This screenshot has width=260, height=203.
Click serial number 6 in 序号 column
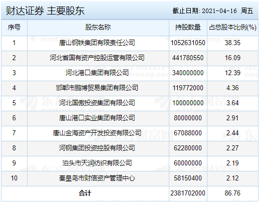click(x=14, y=118)
